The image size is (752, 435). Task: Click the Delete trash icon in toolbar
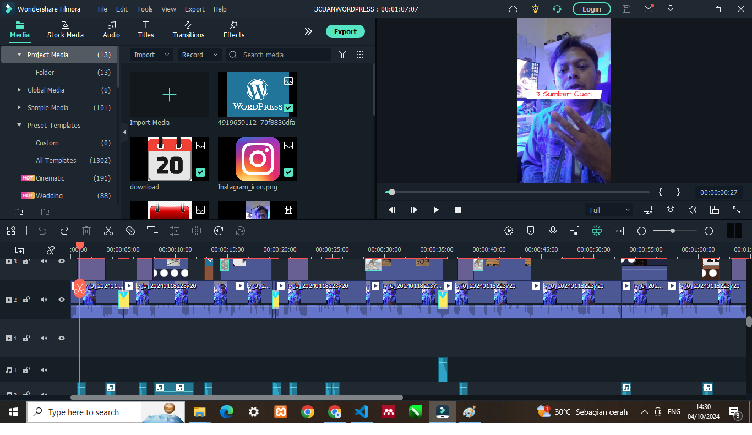point(86,231)
